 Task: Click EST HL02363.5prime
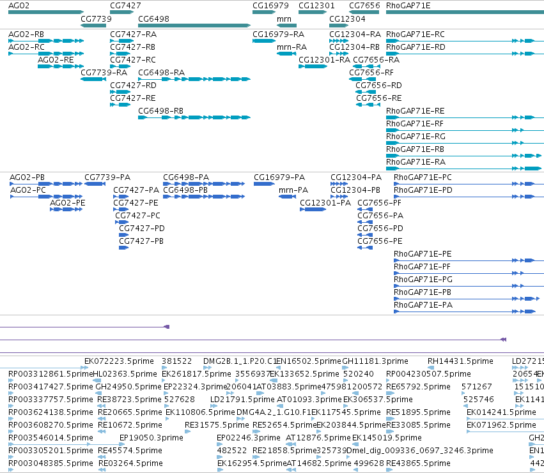coord(125,374)
